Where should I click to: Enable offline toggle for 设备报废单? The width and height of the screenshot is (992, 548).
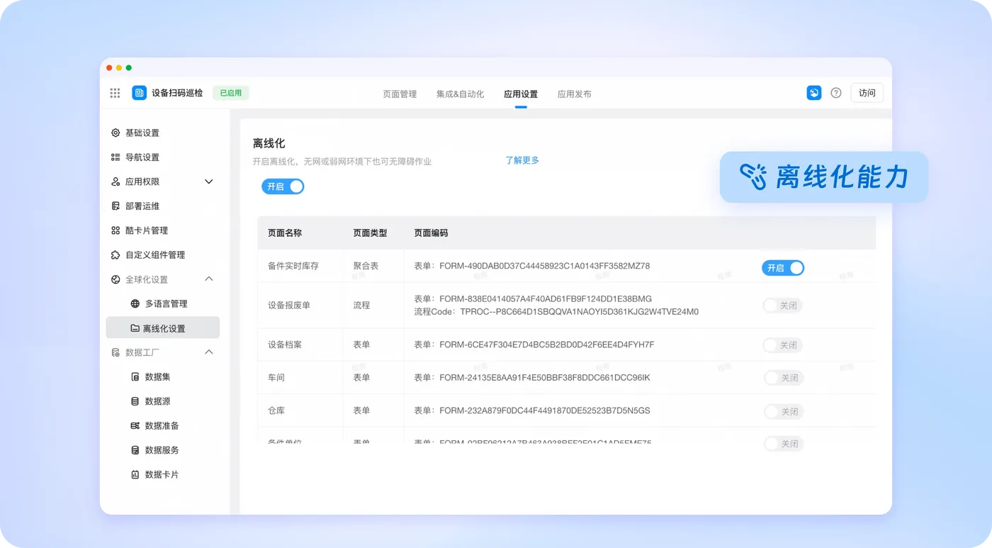[783, 306]
